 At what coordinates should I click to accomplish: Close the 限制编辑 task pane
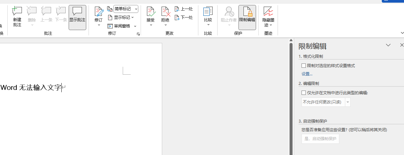(402, 45)
